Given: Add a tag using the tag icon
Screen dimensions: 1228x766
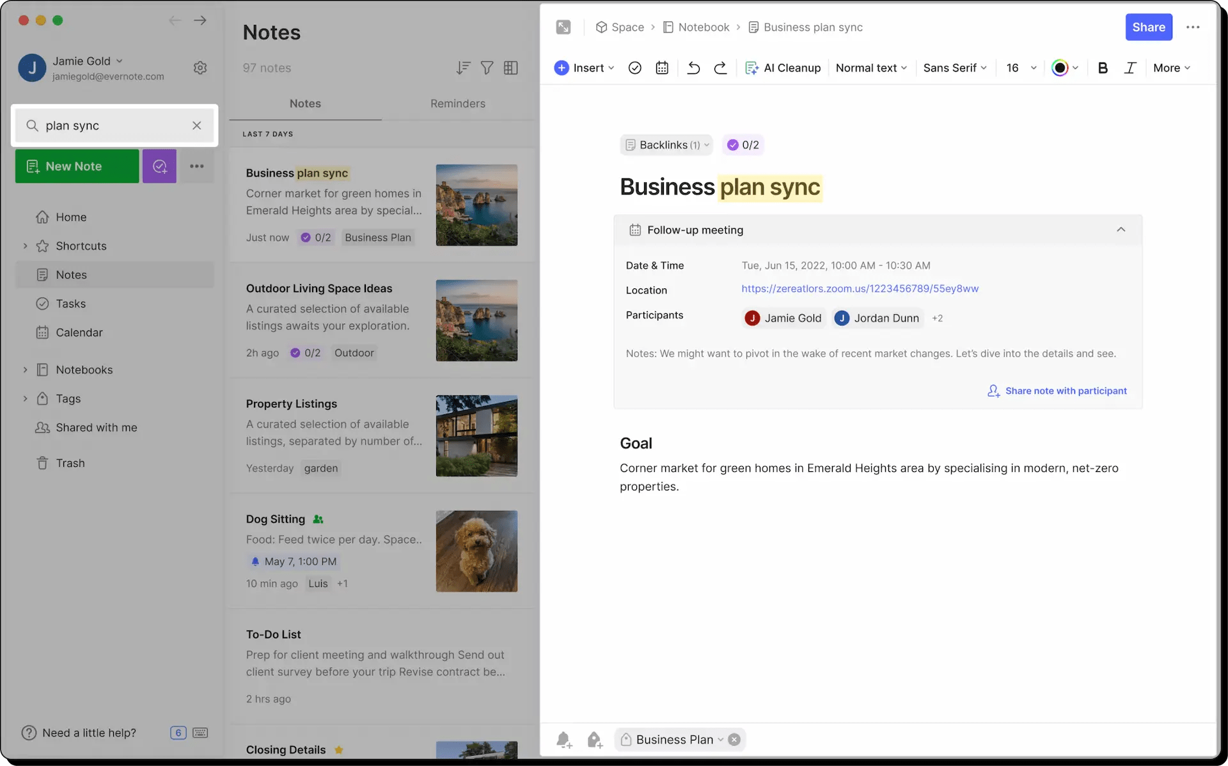Looking at the screenshot, I should point(594,739).
